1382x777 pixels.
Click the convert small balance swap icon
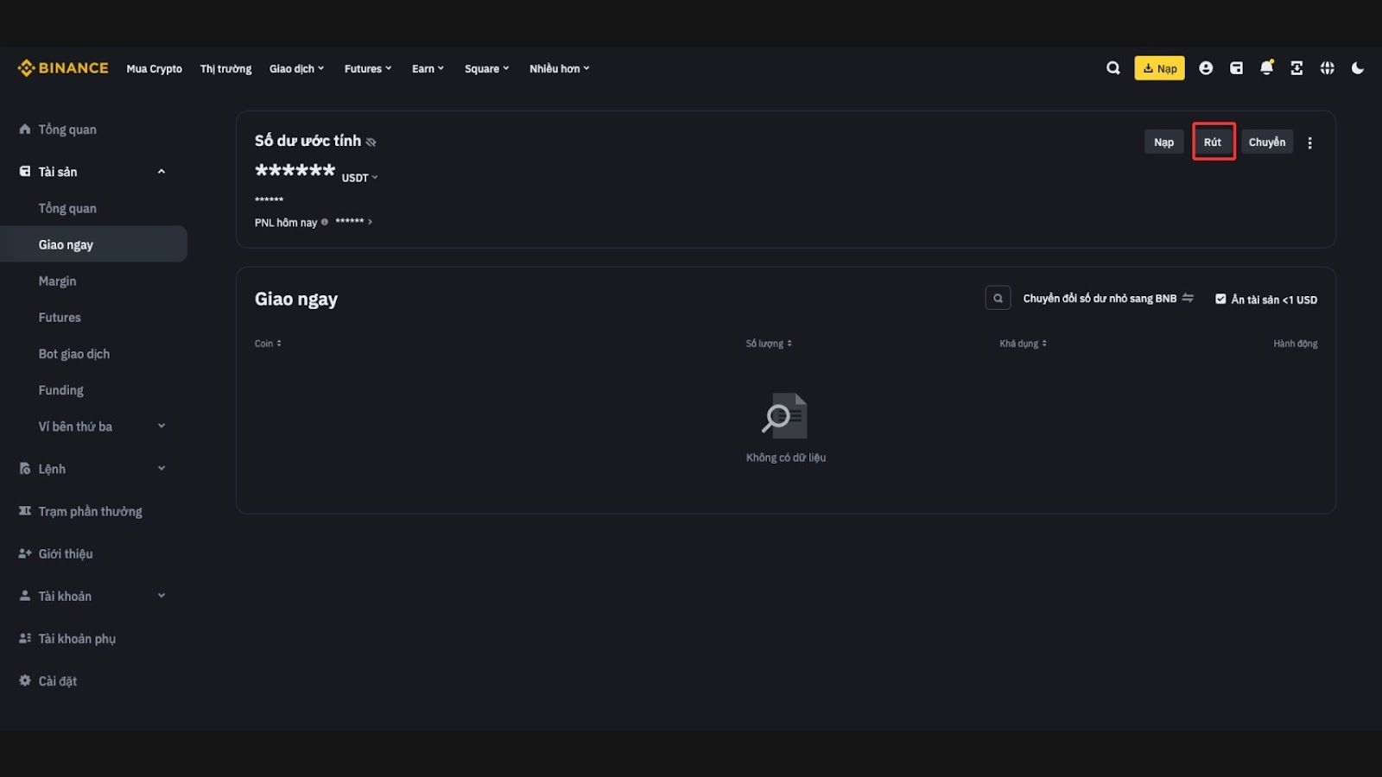click(1188, 298)
